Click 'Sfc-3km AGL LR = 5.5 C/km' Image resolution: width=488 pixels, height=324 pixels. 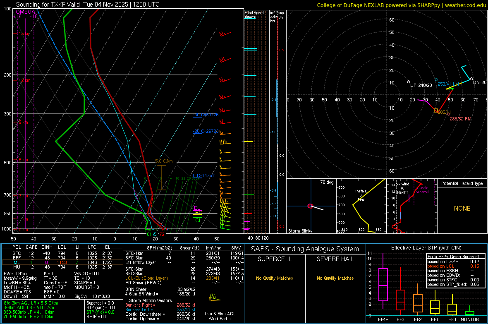coord(31,303)
